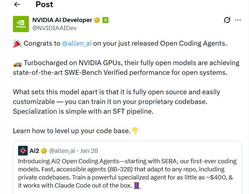
Task: Open the three-dot more options menu
Action: tap(238, 20)
